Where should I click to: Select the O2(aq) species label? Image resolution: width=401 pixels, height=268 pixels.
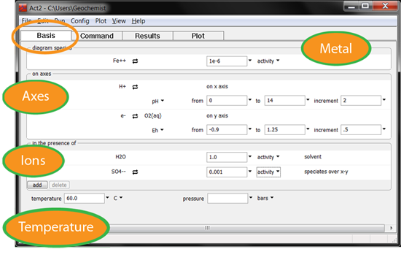pos(152,116)
